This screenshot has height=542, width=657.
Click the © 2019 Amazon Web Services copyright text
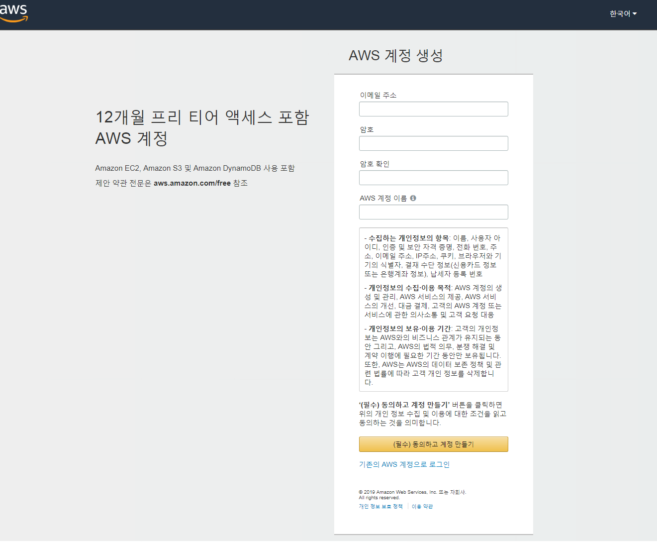point(412,495)
